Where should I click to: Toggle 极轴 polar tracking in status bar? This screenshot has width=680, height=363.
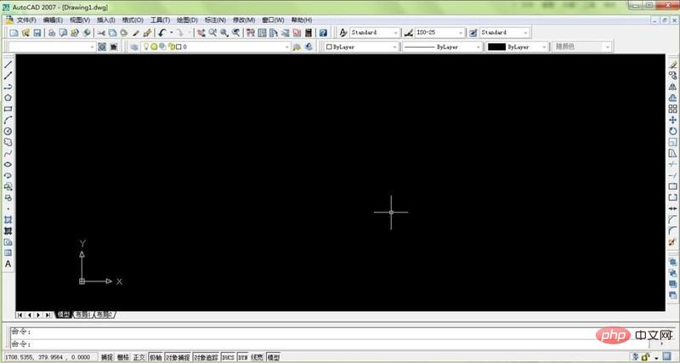point(156,357)
